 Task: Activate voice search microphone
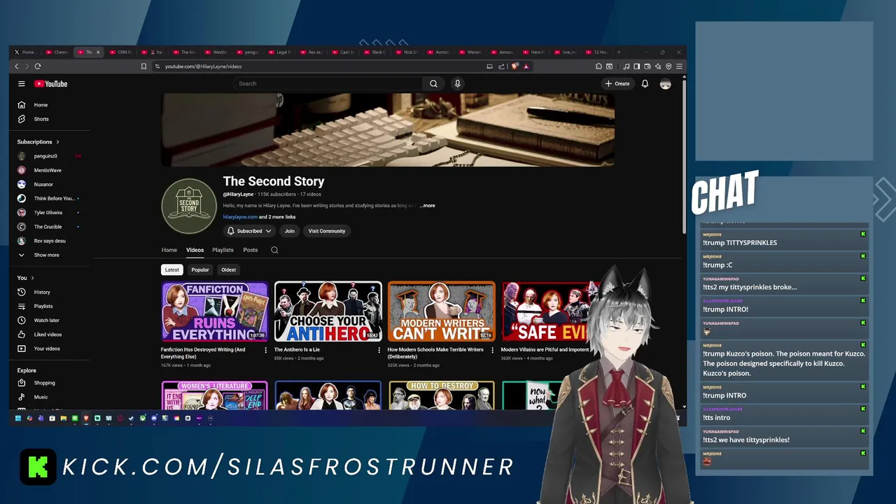tap(457, 83)
